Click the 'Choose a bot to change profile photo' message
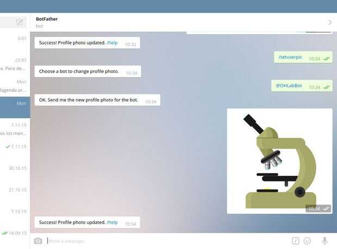337x249 pixels. click(88, 72)
